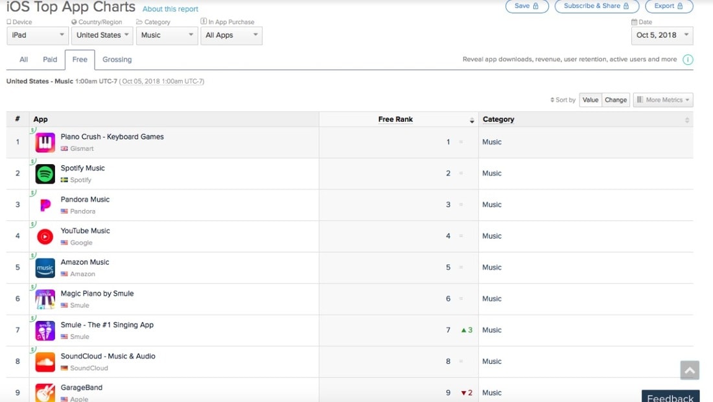Click the in-app purchase badge on Spotify Music
This screenshot has height=402, width=713.
33,162
